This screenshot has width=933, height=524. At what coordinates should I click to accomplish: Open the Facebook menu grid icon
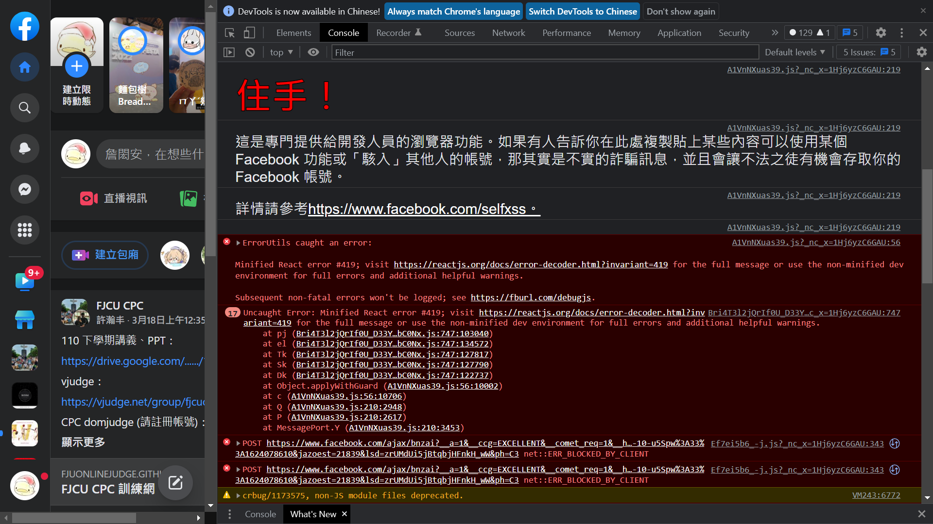tap(25, 230)
